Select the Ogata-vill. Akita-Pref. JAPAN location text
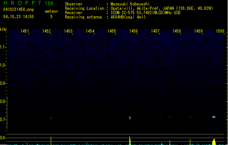The width and height of the screenshot is (228, 145). coord(162,8)
